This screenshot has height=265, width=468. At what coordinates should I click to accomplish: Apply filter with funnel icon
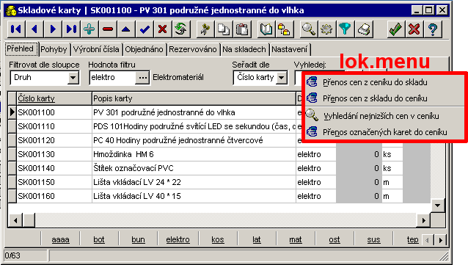345,29
